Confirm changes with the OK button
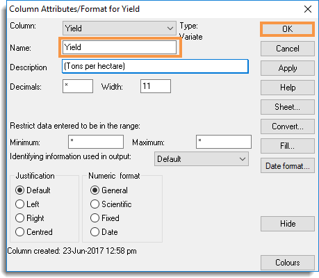Image resolution: width=319 pixels, height=278 pixels. pyautogui.click(x=287, y=29)
